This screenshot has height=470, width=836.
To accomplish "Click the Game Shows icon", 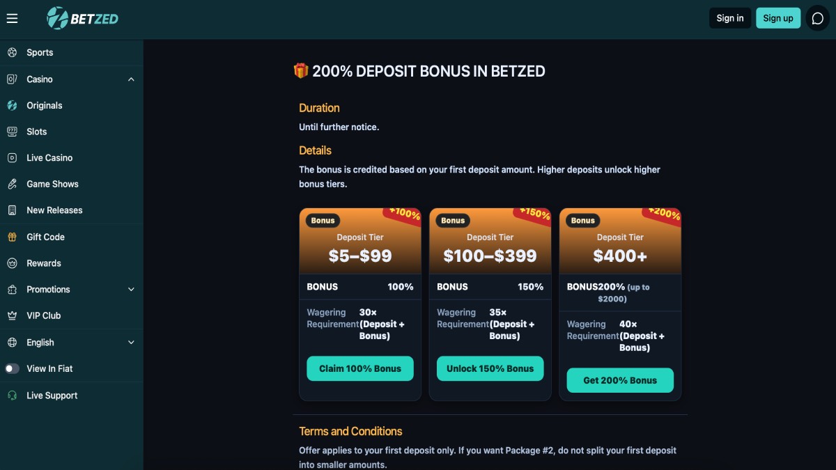I will click(x=12, y=184).
